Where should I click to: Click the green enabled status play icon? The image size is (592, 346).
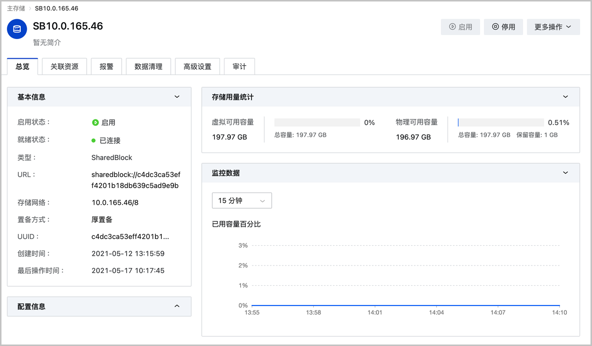coord(95,122)
